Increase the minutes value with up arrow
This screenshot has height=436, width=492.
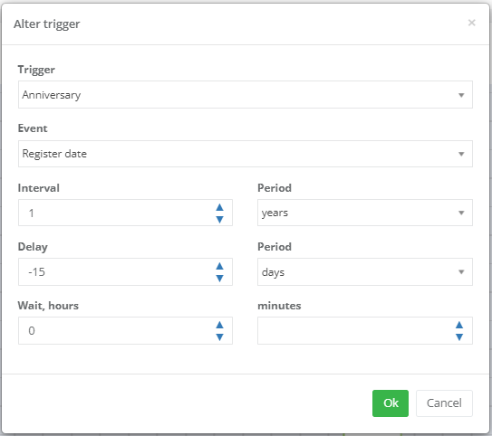click(459, 325)
